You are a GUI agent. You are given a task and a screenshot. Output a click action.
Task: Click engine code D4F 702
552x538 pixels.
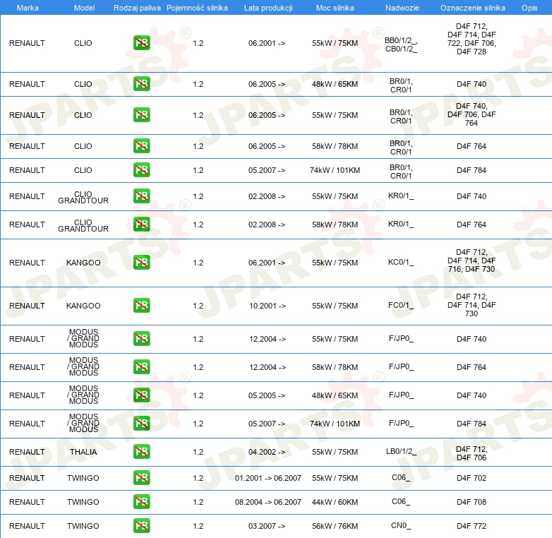(x=472, y=478)
